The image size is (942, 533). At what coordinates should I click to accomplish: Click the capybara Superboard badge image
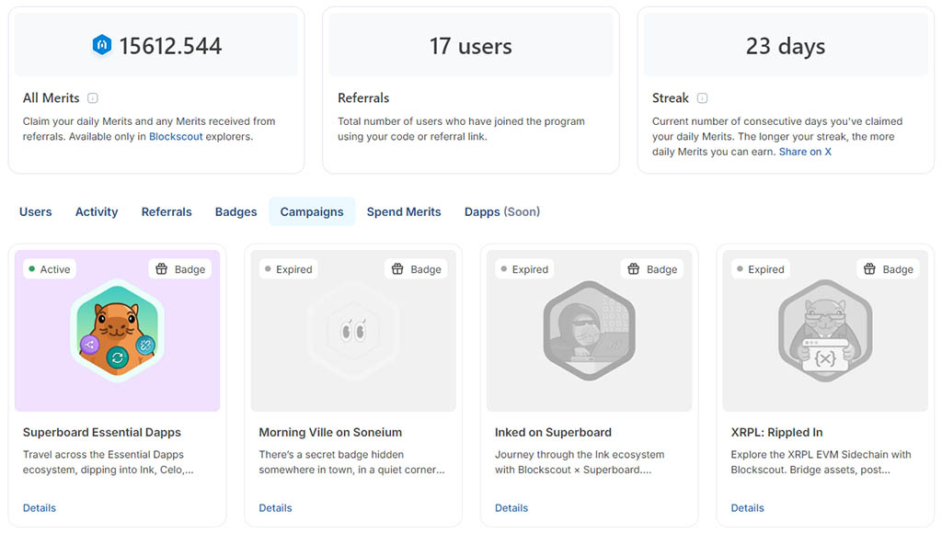117,331
